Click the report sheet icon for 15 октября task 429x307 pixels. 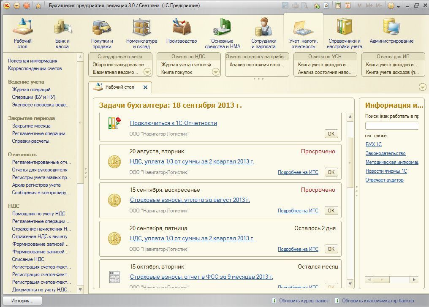tap(114, 277)
